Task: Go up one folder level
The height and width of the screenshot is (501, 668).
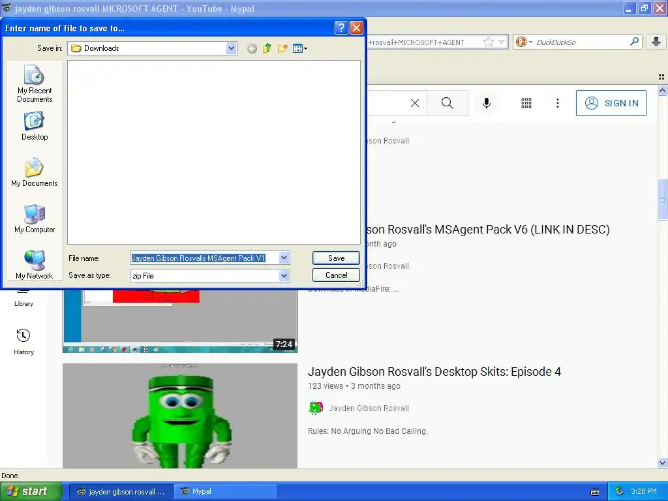Action: point(267,48)
